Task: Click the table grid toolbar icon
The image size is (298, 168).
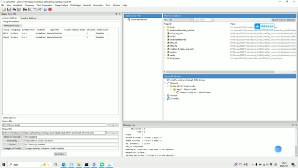Action: 35,10
